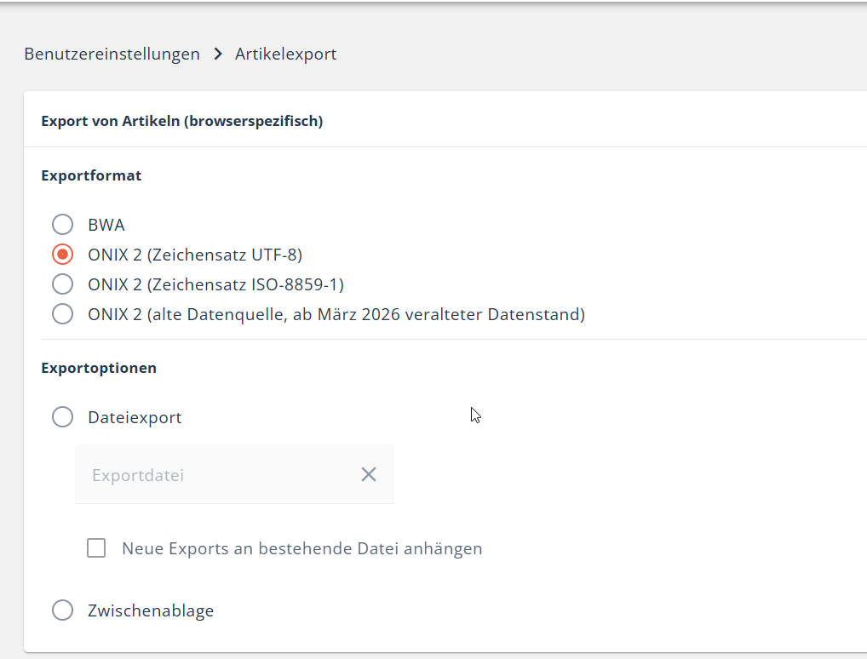Click the Exportformat section heading

(91, 175)
